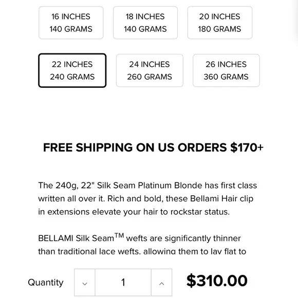Choose the 26 Inches 360 Grams option
Screen dimensions: 298x298
coord(226,70)
